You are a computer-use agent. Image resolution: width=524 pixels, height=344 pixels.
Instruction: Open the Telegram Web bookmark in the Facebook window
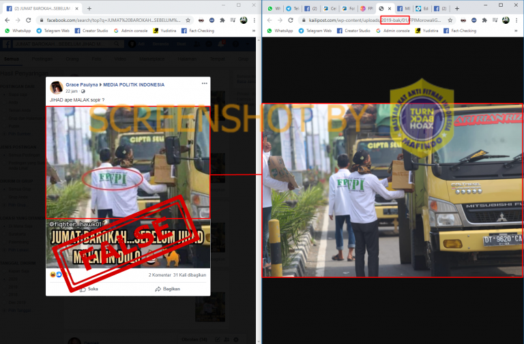[x=53, y=31]
